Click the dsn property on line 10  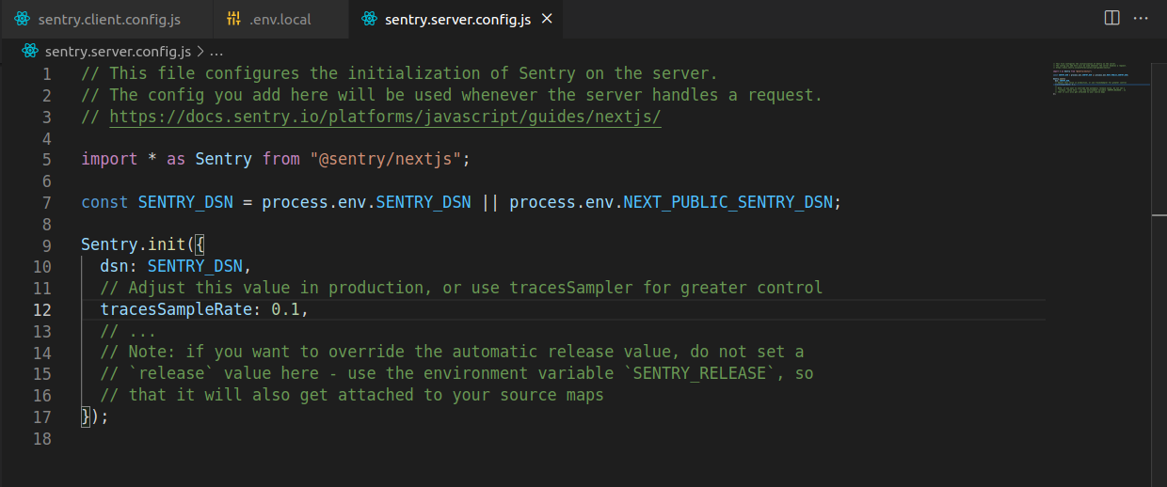click(x=115, y=267)
